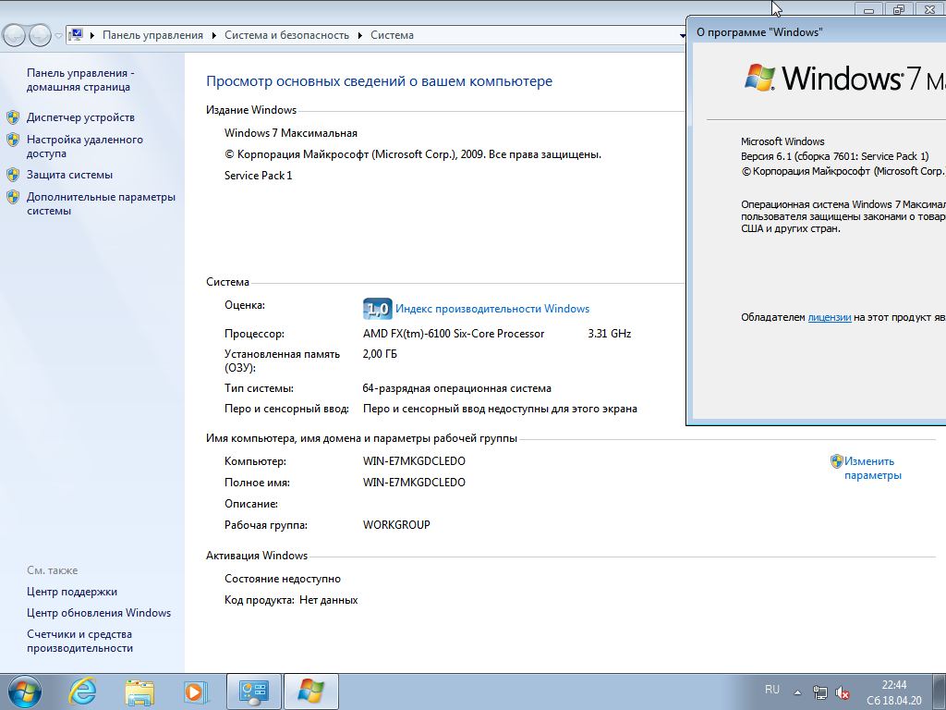Click 64-разрядная операционная система text
This screenshot has height=710, width=946.
point(456,388)
